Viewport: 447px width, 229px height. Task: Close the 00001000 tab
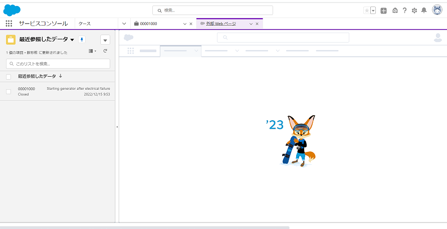pos(191,24)
